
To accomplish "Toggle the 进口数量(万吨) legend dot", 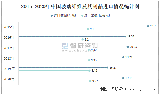I will 52,15.
